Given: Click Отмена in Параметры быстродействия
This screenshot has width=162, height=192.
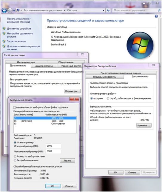Looking at the screenshot, I should point(132,172).
